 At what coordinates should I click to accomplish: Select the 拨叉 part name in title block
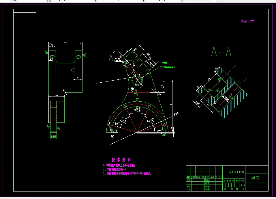coord(256,178)
